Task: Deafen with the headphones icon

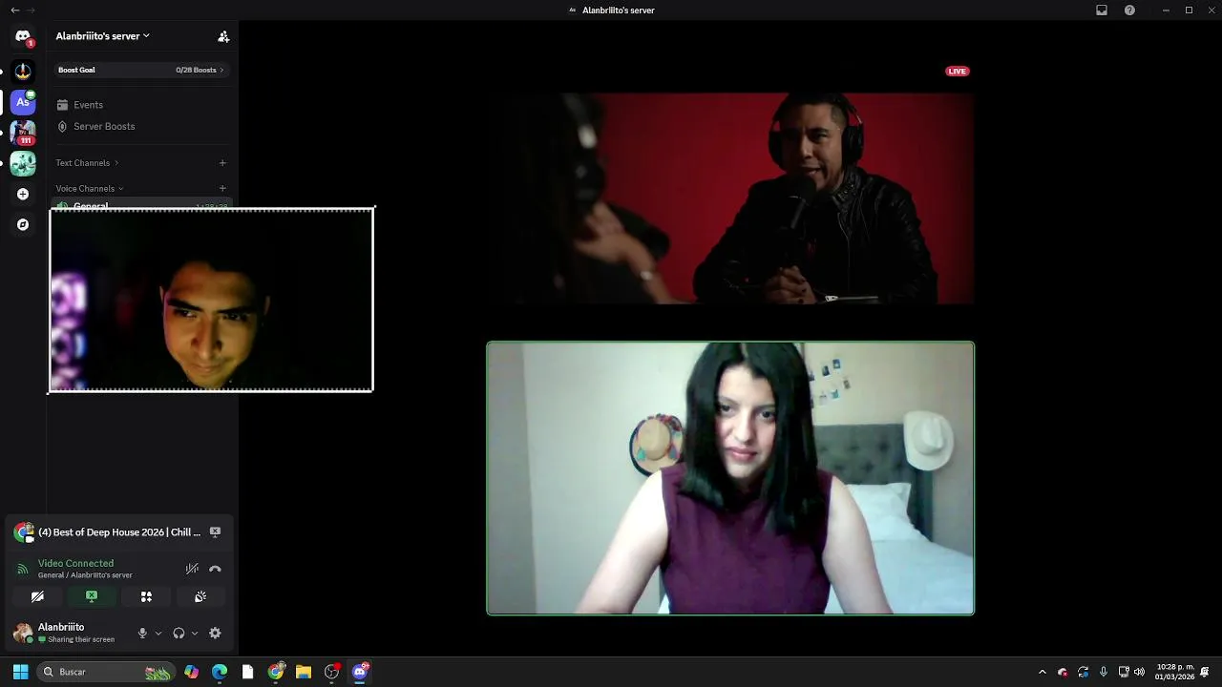Action: [179, 634]
